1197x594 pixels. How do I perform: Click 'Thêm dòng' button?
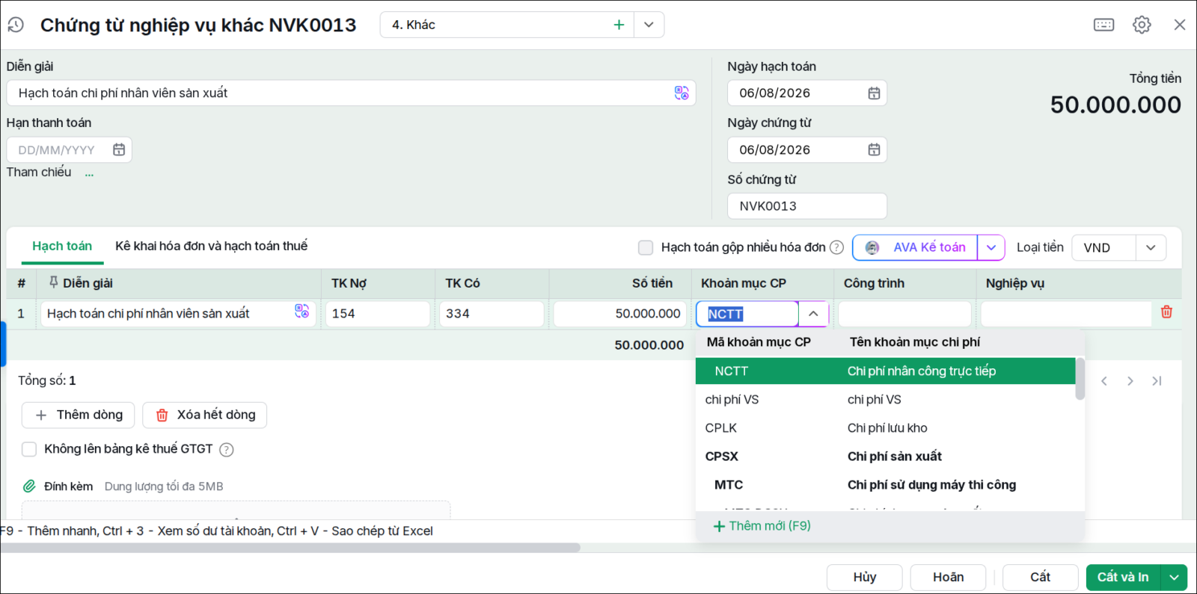[78, 415]
